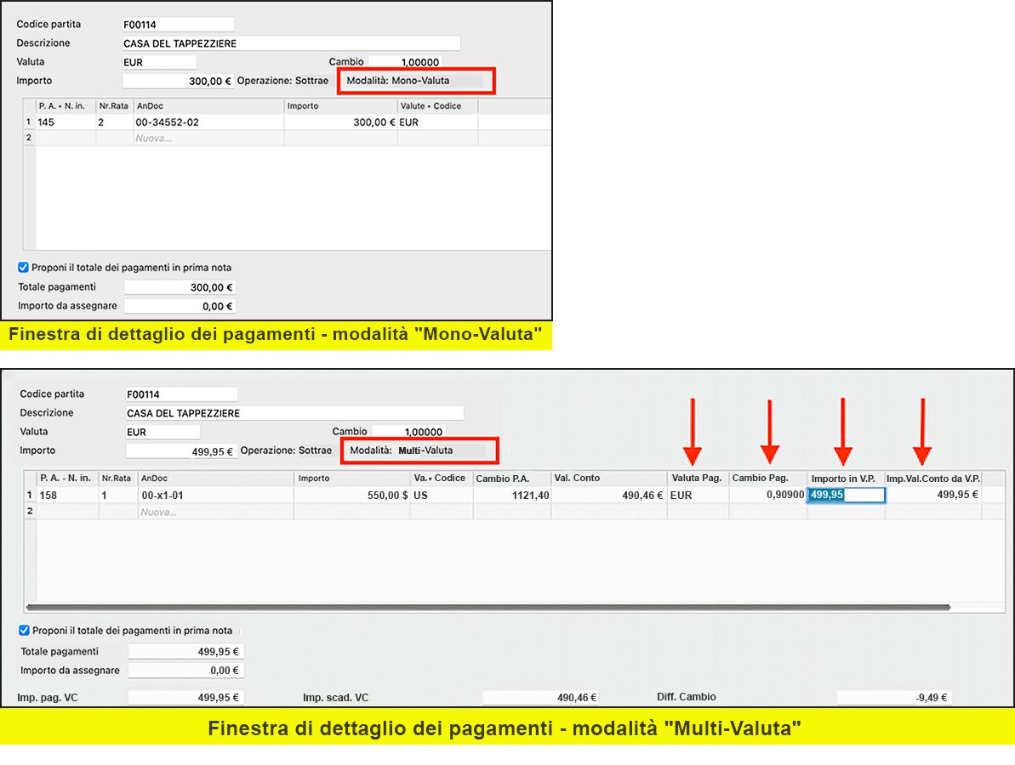The width and height of the screenshot is (1015, 765).
Task: Click the Importo field showing 499,95 € at top
Action: pyautogui.click(x=181, y=451)
